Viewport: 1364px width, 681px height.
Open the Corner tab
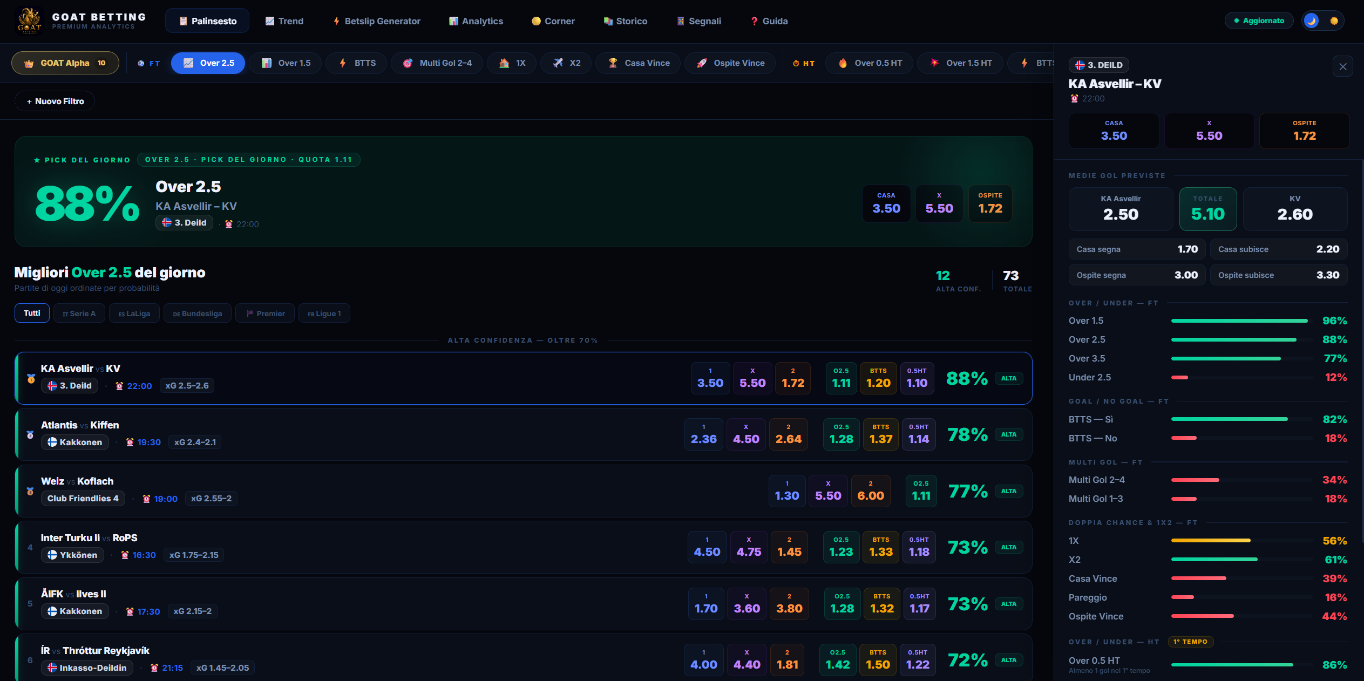tap(553, 21)
